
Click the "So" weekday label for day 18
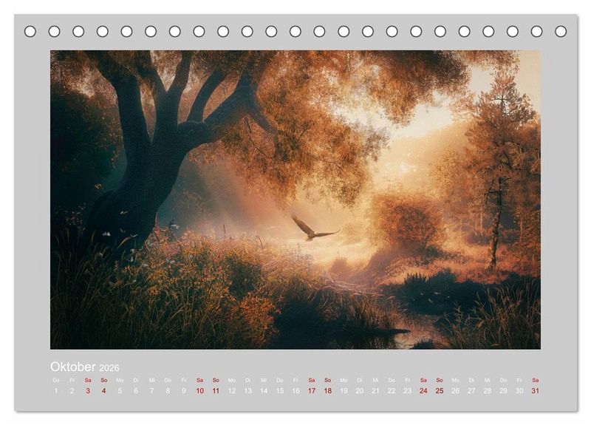(327, 380)
